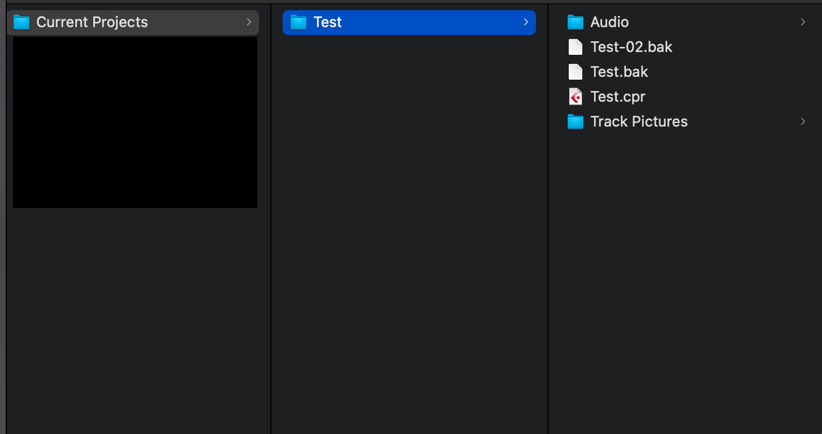The height and width of the screenshot is (434, 822).
Task: Click the black preview thumbnail
Action: click(x=135, y=122)
